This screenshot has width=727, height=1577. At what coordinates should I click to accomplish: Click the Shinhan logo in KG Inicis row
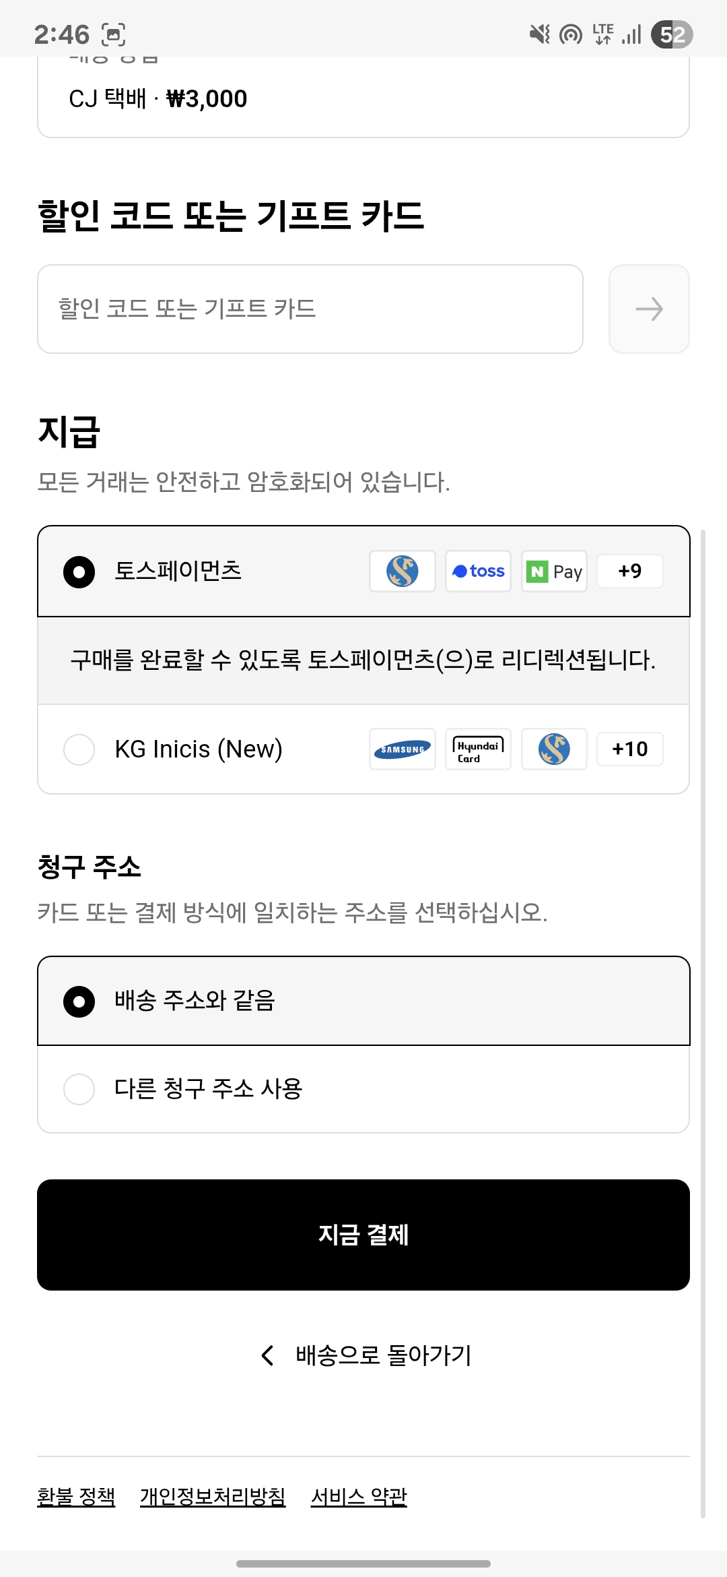pos(554,749)
